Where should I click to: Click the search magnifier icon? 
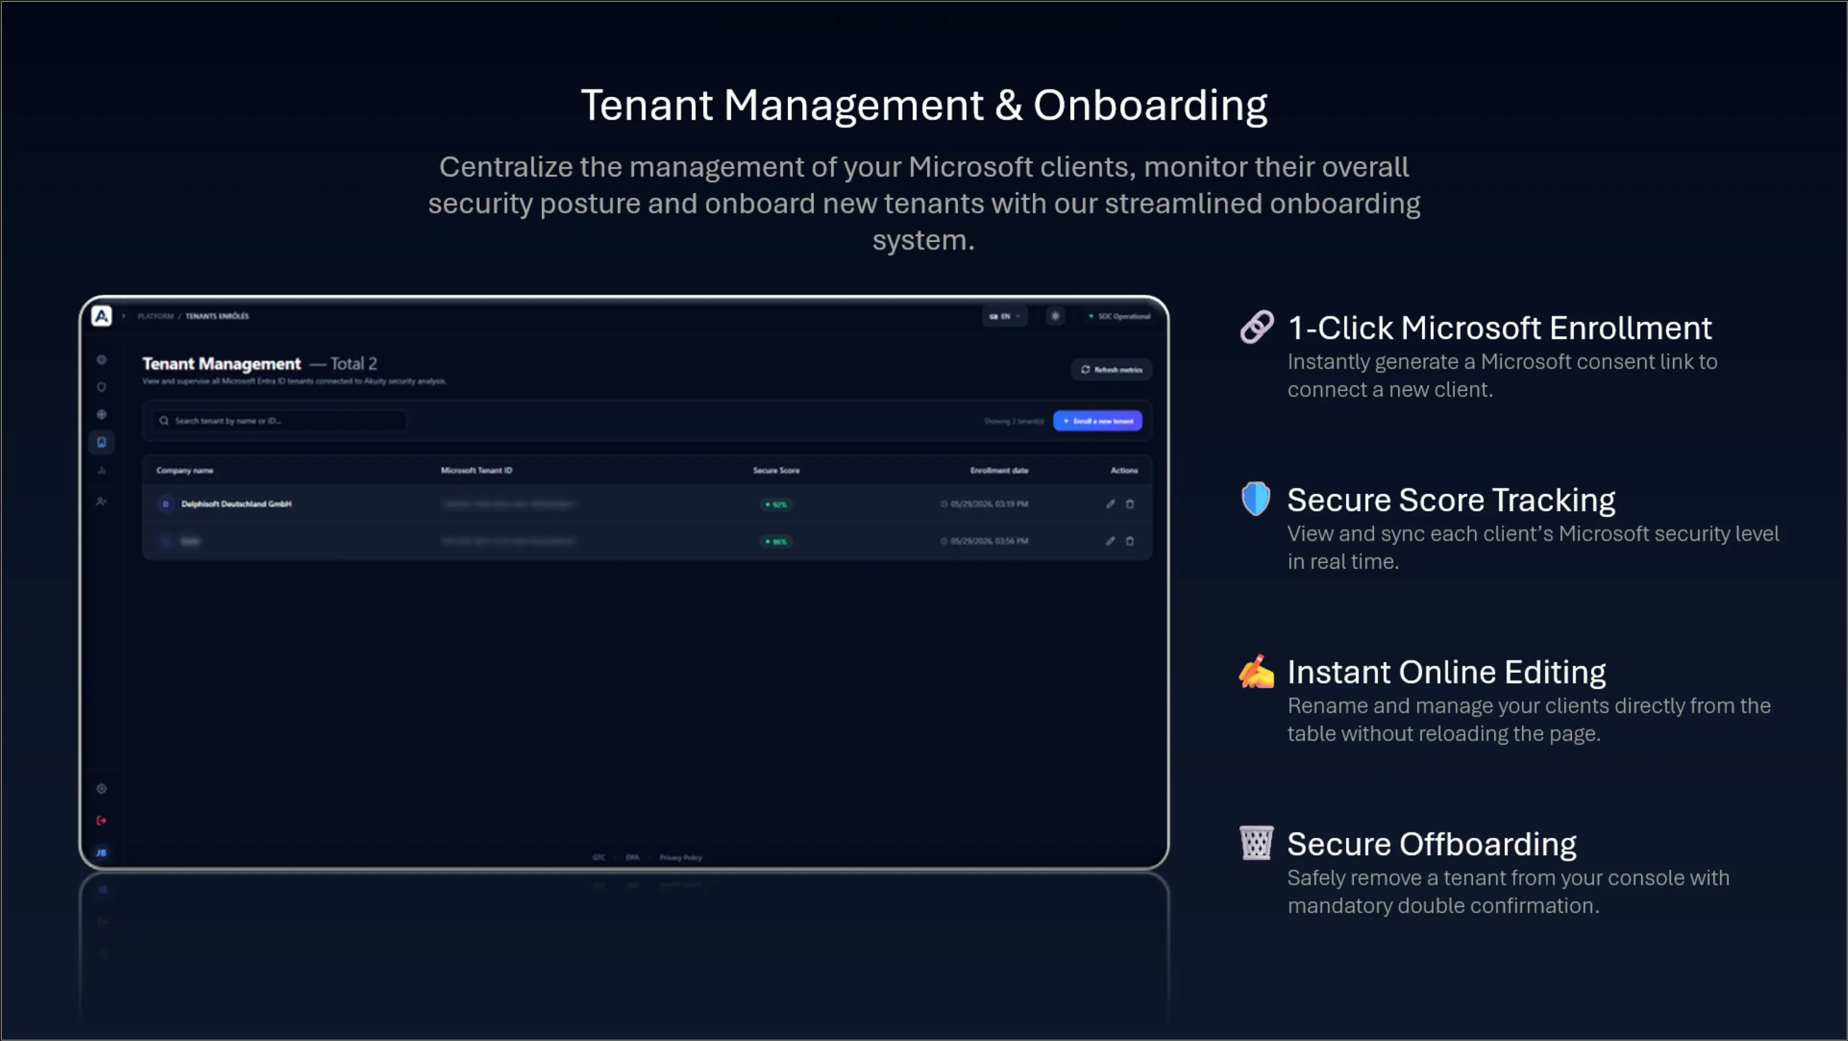click(165, 421)
